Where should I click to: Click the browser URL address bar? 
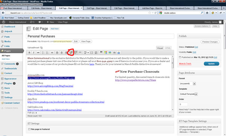(79, 13)
